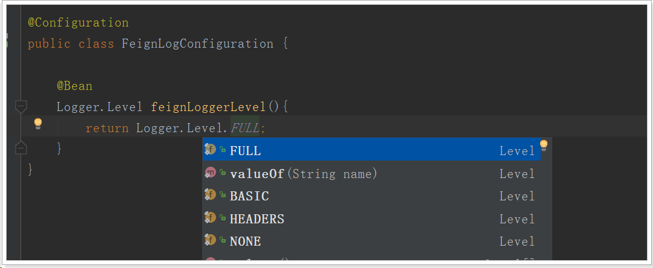The height and width of the screenshot is (268, 653).
Task: Click the @Configuration annotation
Action: [78, 23]
